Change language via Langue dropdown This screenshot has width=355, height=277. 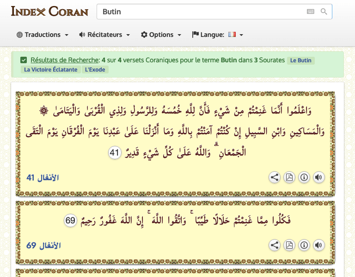coord(217,35)
